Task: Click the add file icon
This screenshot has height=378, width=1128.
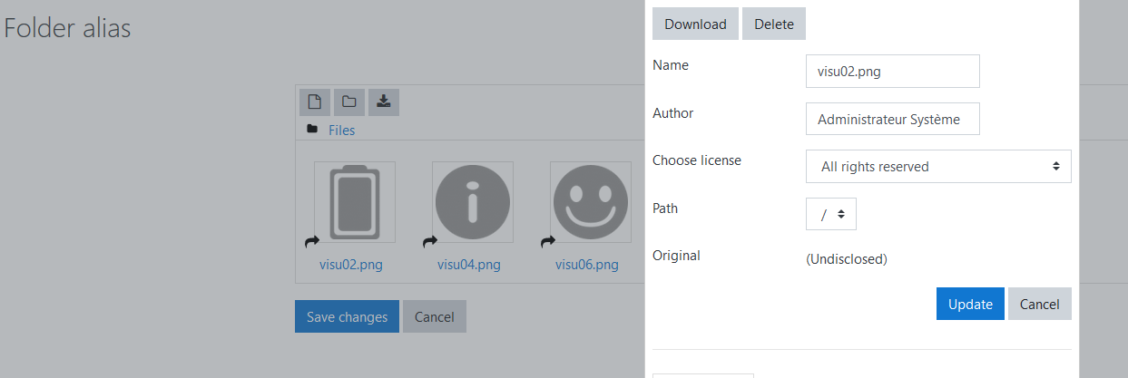Action: [315, 102]
